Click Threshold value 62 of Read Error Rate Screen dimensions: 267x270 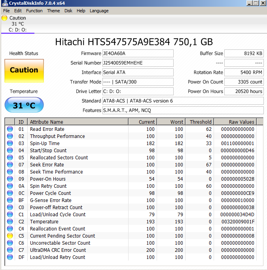[209, 129]
